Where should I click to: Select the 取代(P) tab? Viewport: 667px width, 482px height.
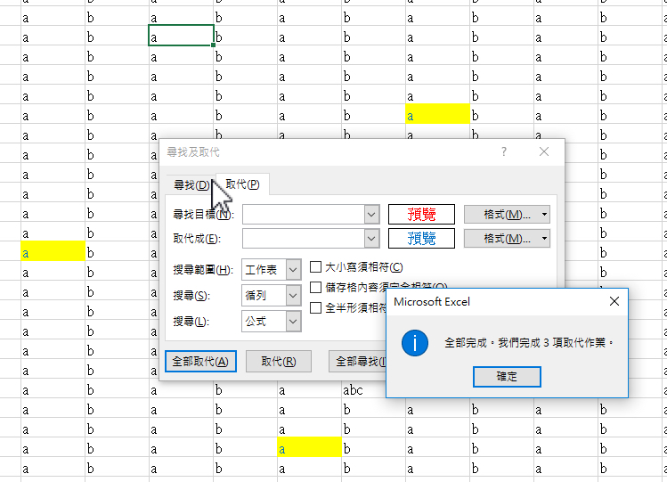(242, 184)
